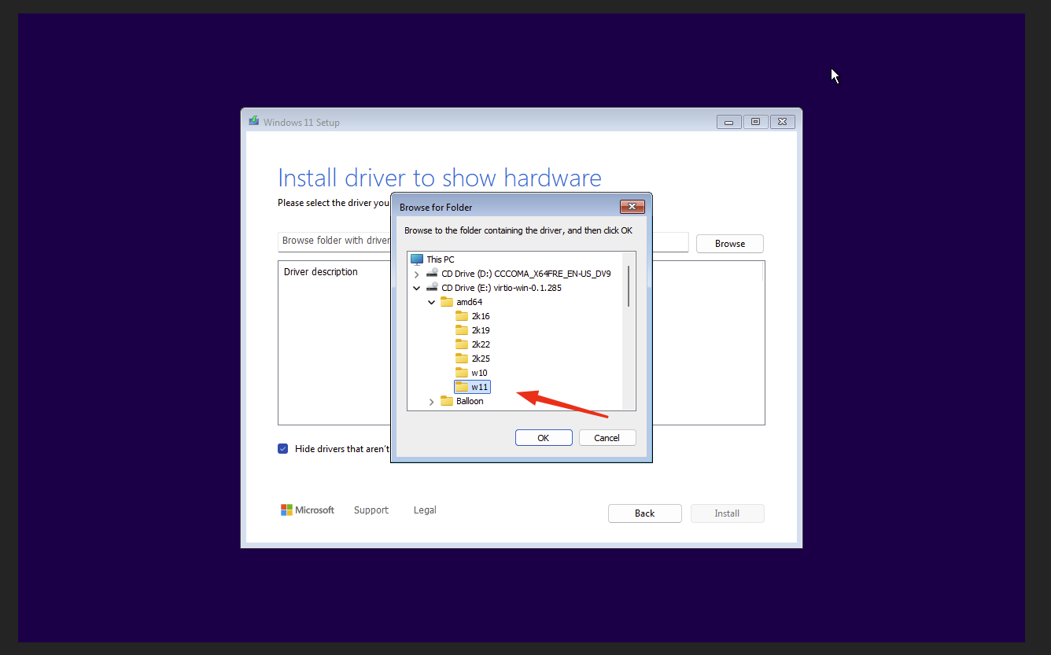Screen dimensions: 1051x655
Task: Select the 2k22 driver folder
Action: click(x=481, y=344)
